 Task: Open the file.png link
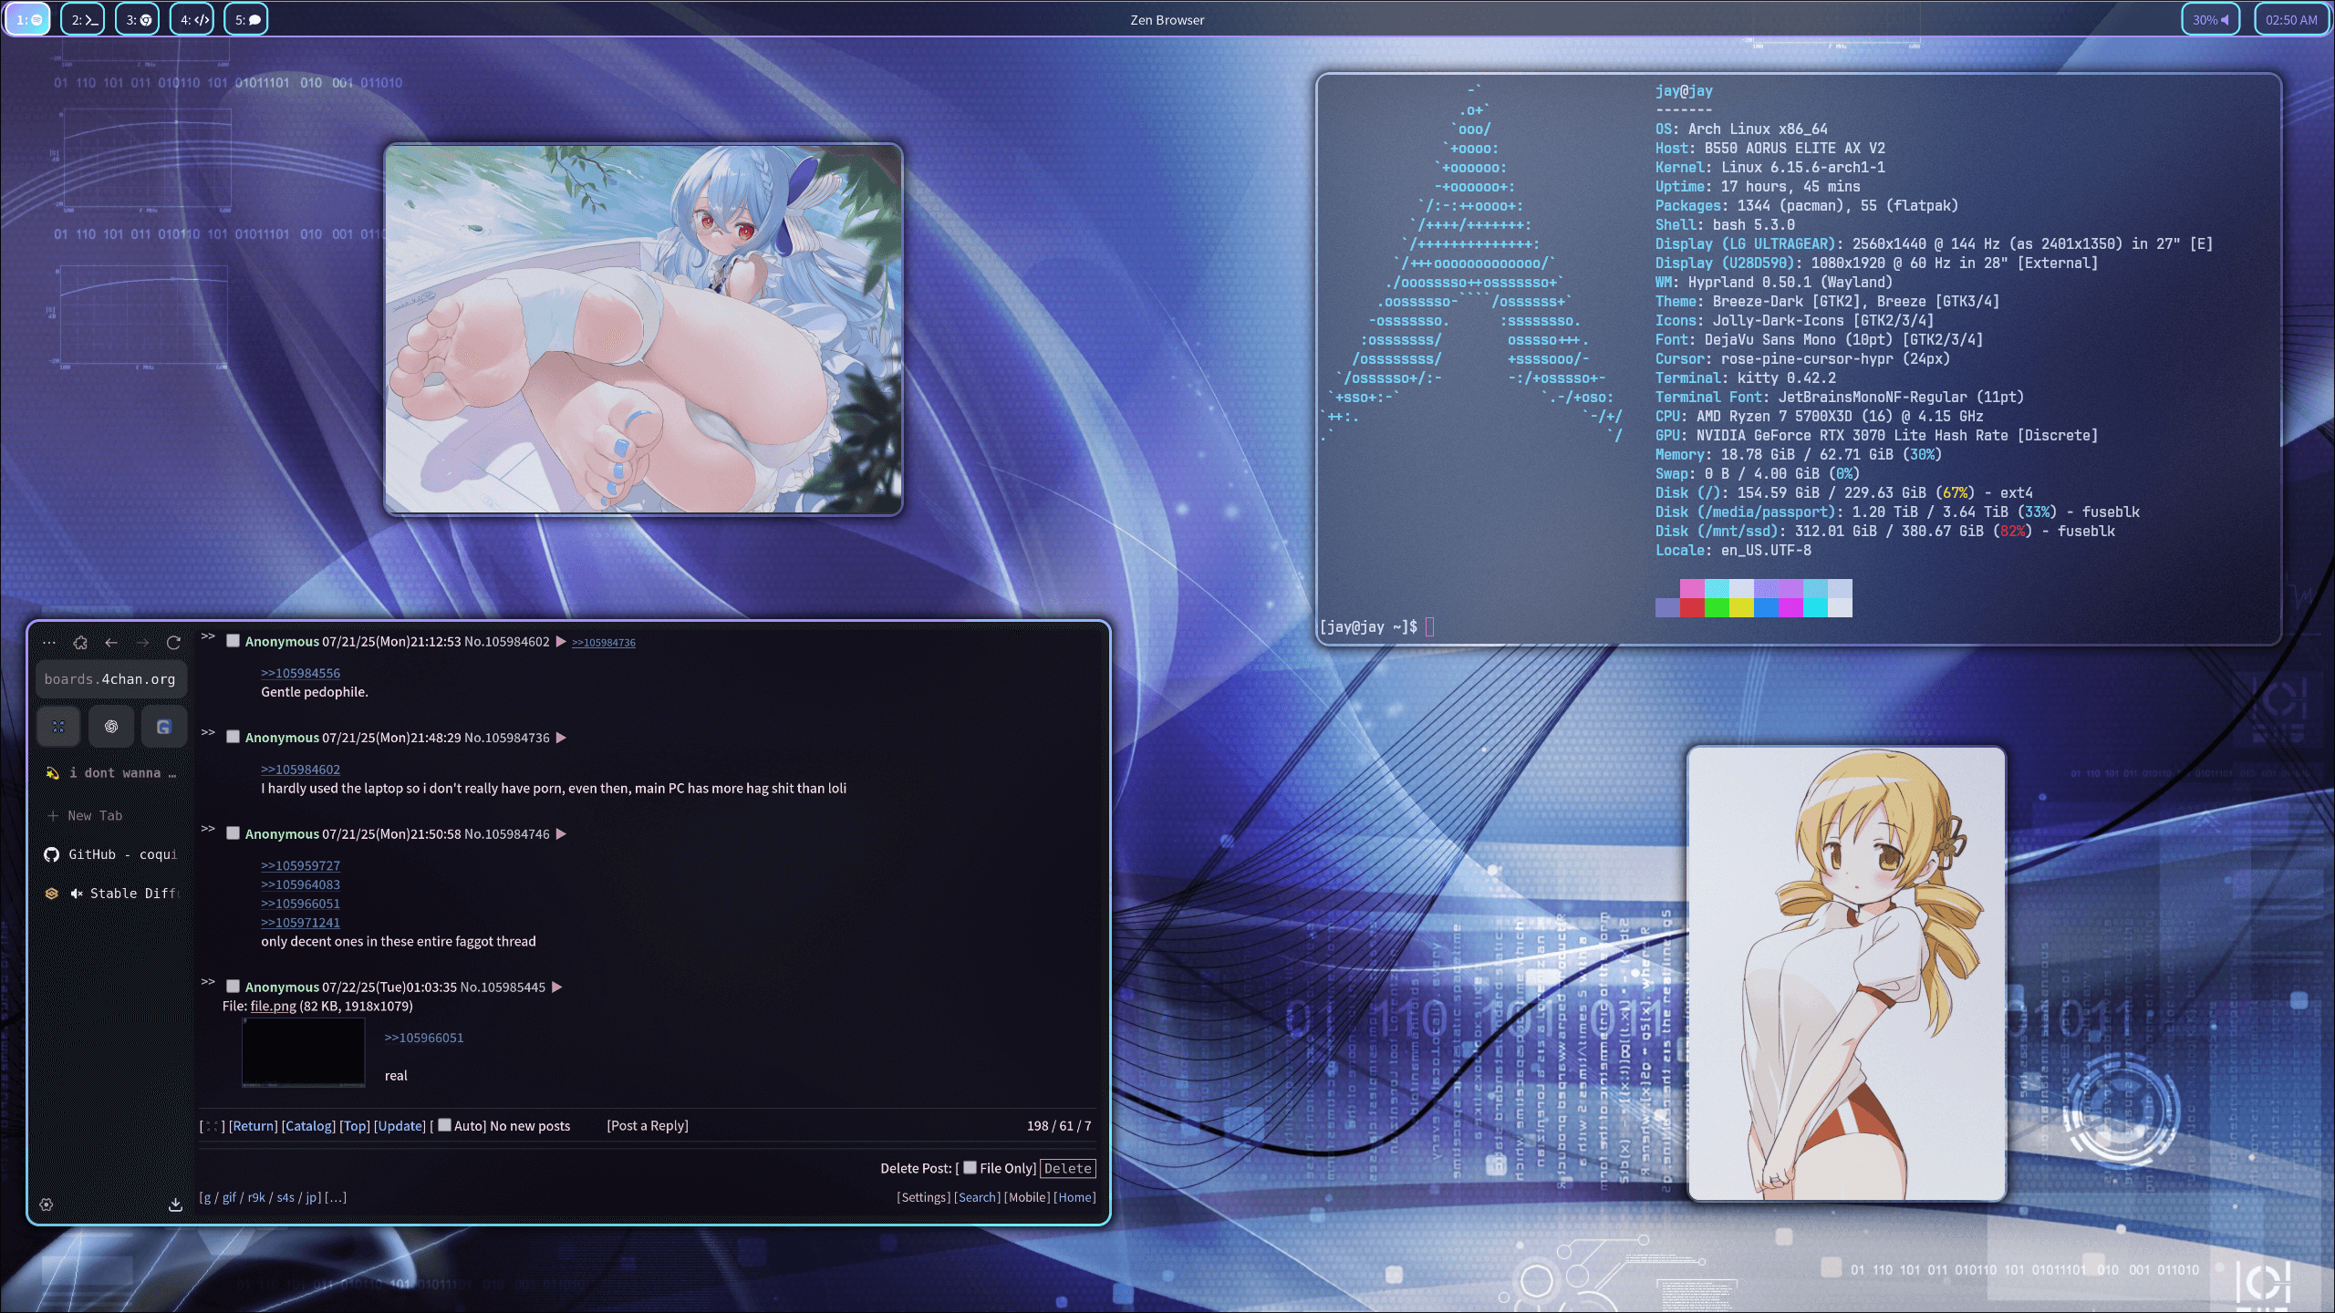(x=274, y=1006)
